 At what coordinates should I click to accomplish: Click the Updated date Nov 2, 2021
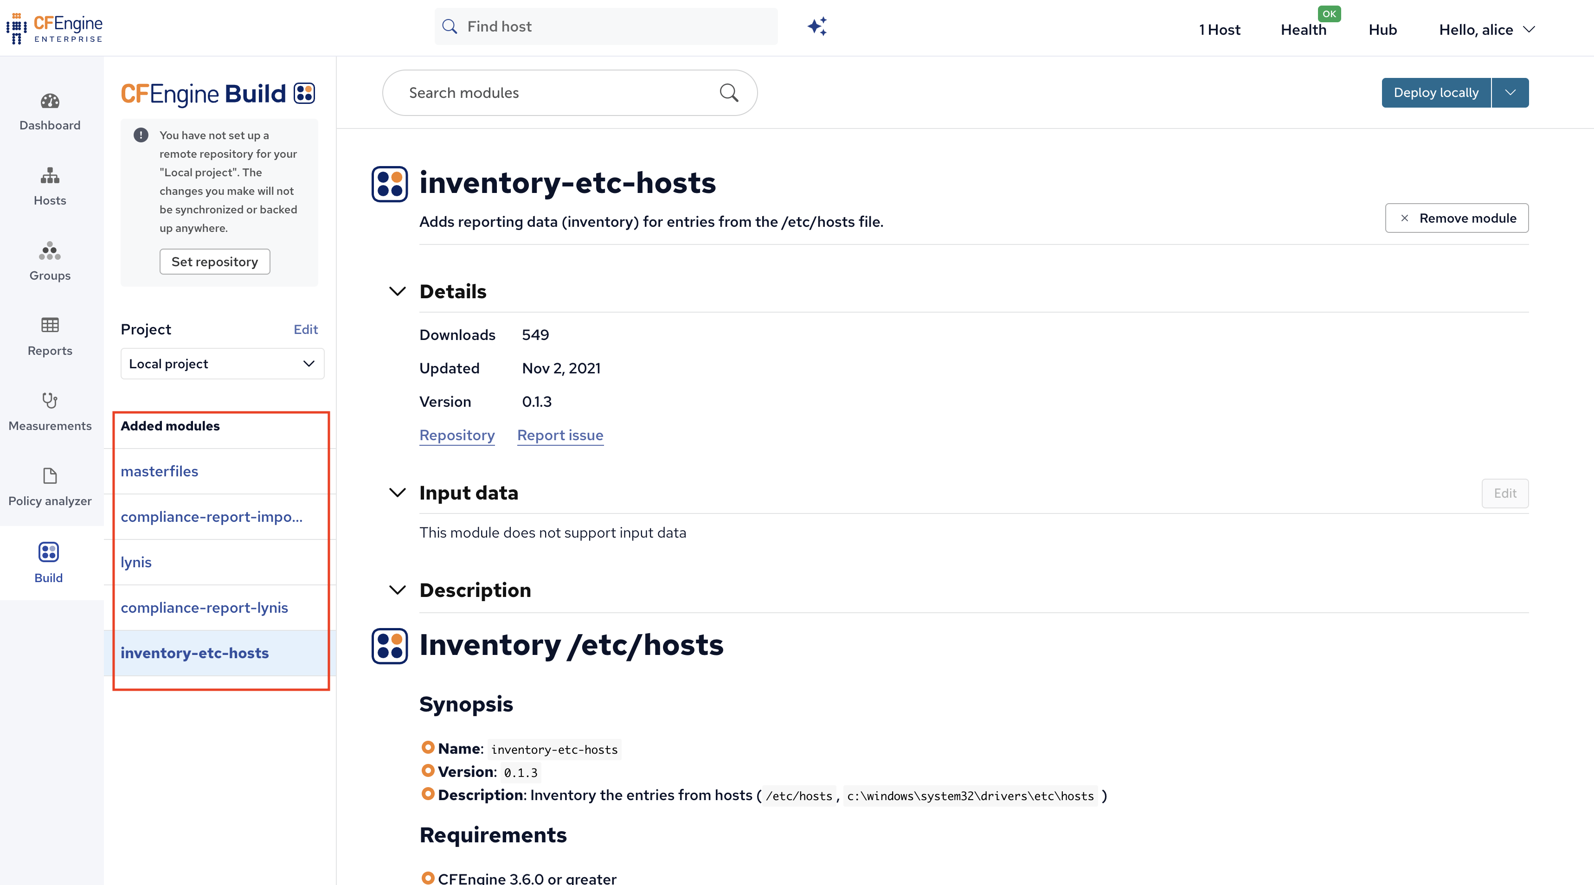[x=561, y=368]
